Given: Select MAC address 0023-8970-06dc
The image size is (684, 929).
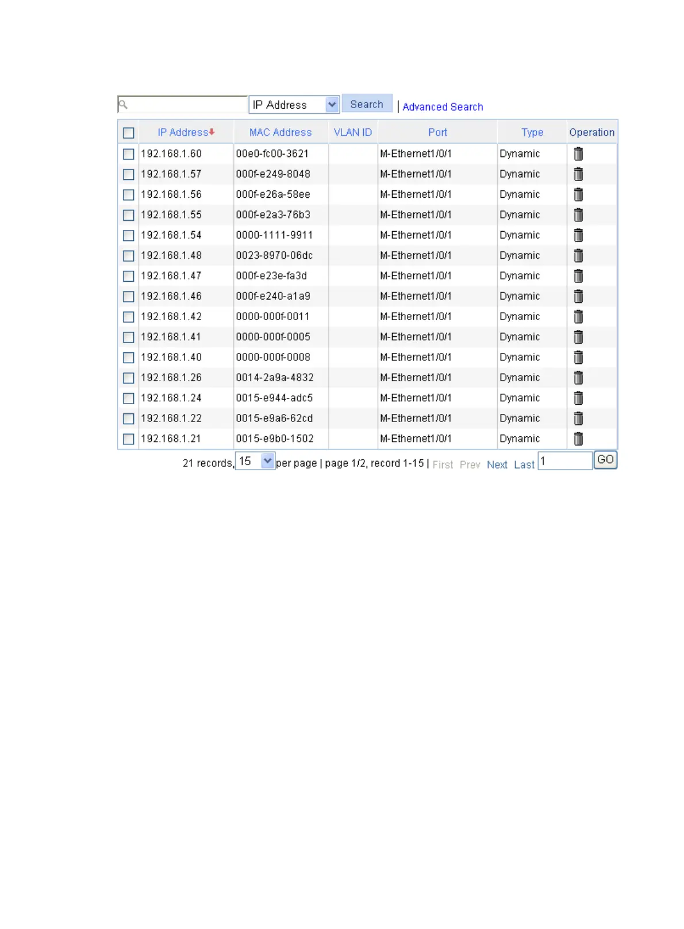Looking at the screenshot, I should 274,255.
